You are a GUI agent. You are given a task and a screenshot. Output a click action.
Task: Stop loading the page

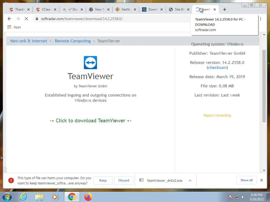coord(26,19)
